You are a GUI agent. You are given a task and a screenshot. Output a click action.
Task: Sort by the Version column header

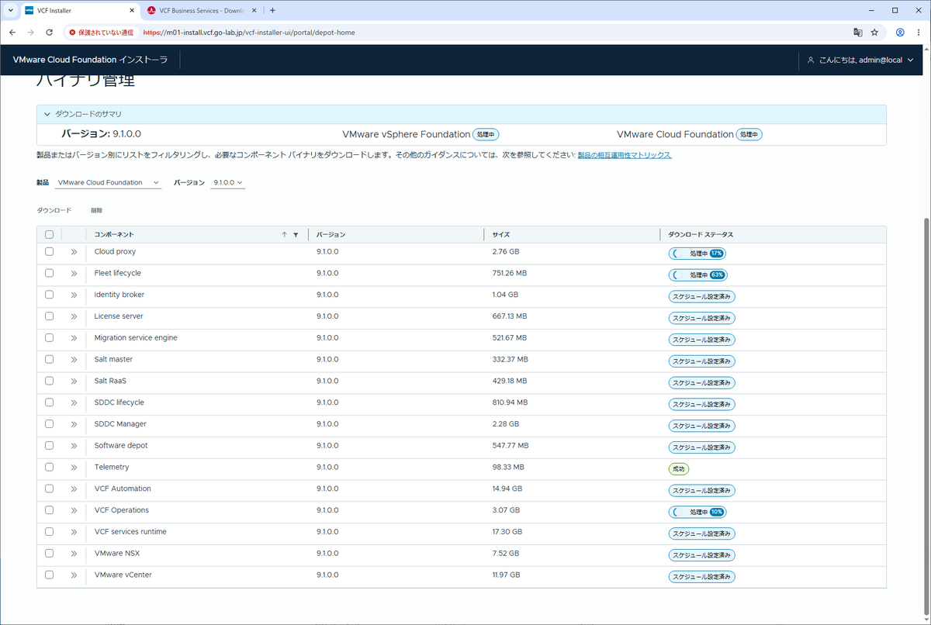(x=331, y=234)
